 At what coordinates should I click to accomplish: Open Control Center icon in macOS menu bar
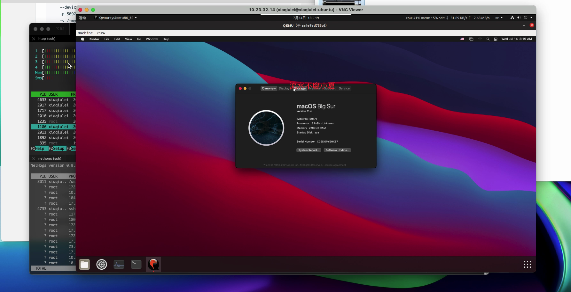point(496,39)
